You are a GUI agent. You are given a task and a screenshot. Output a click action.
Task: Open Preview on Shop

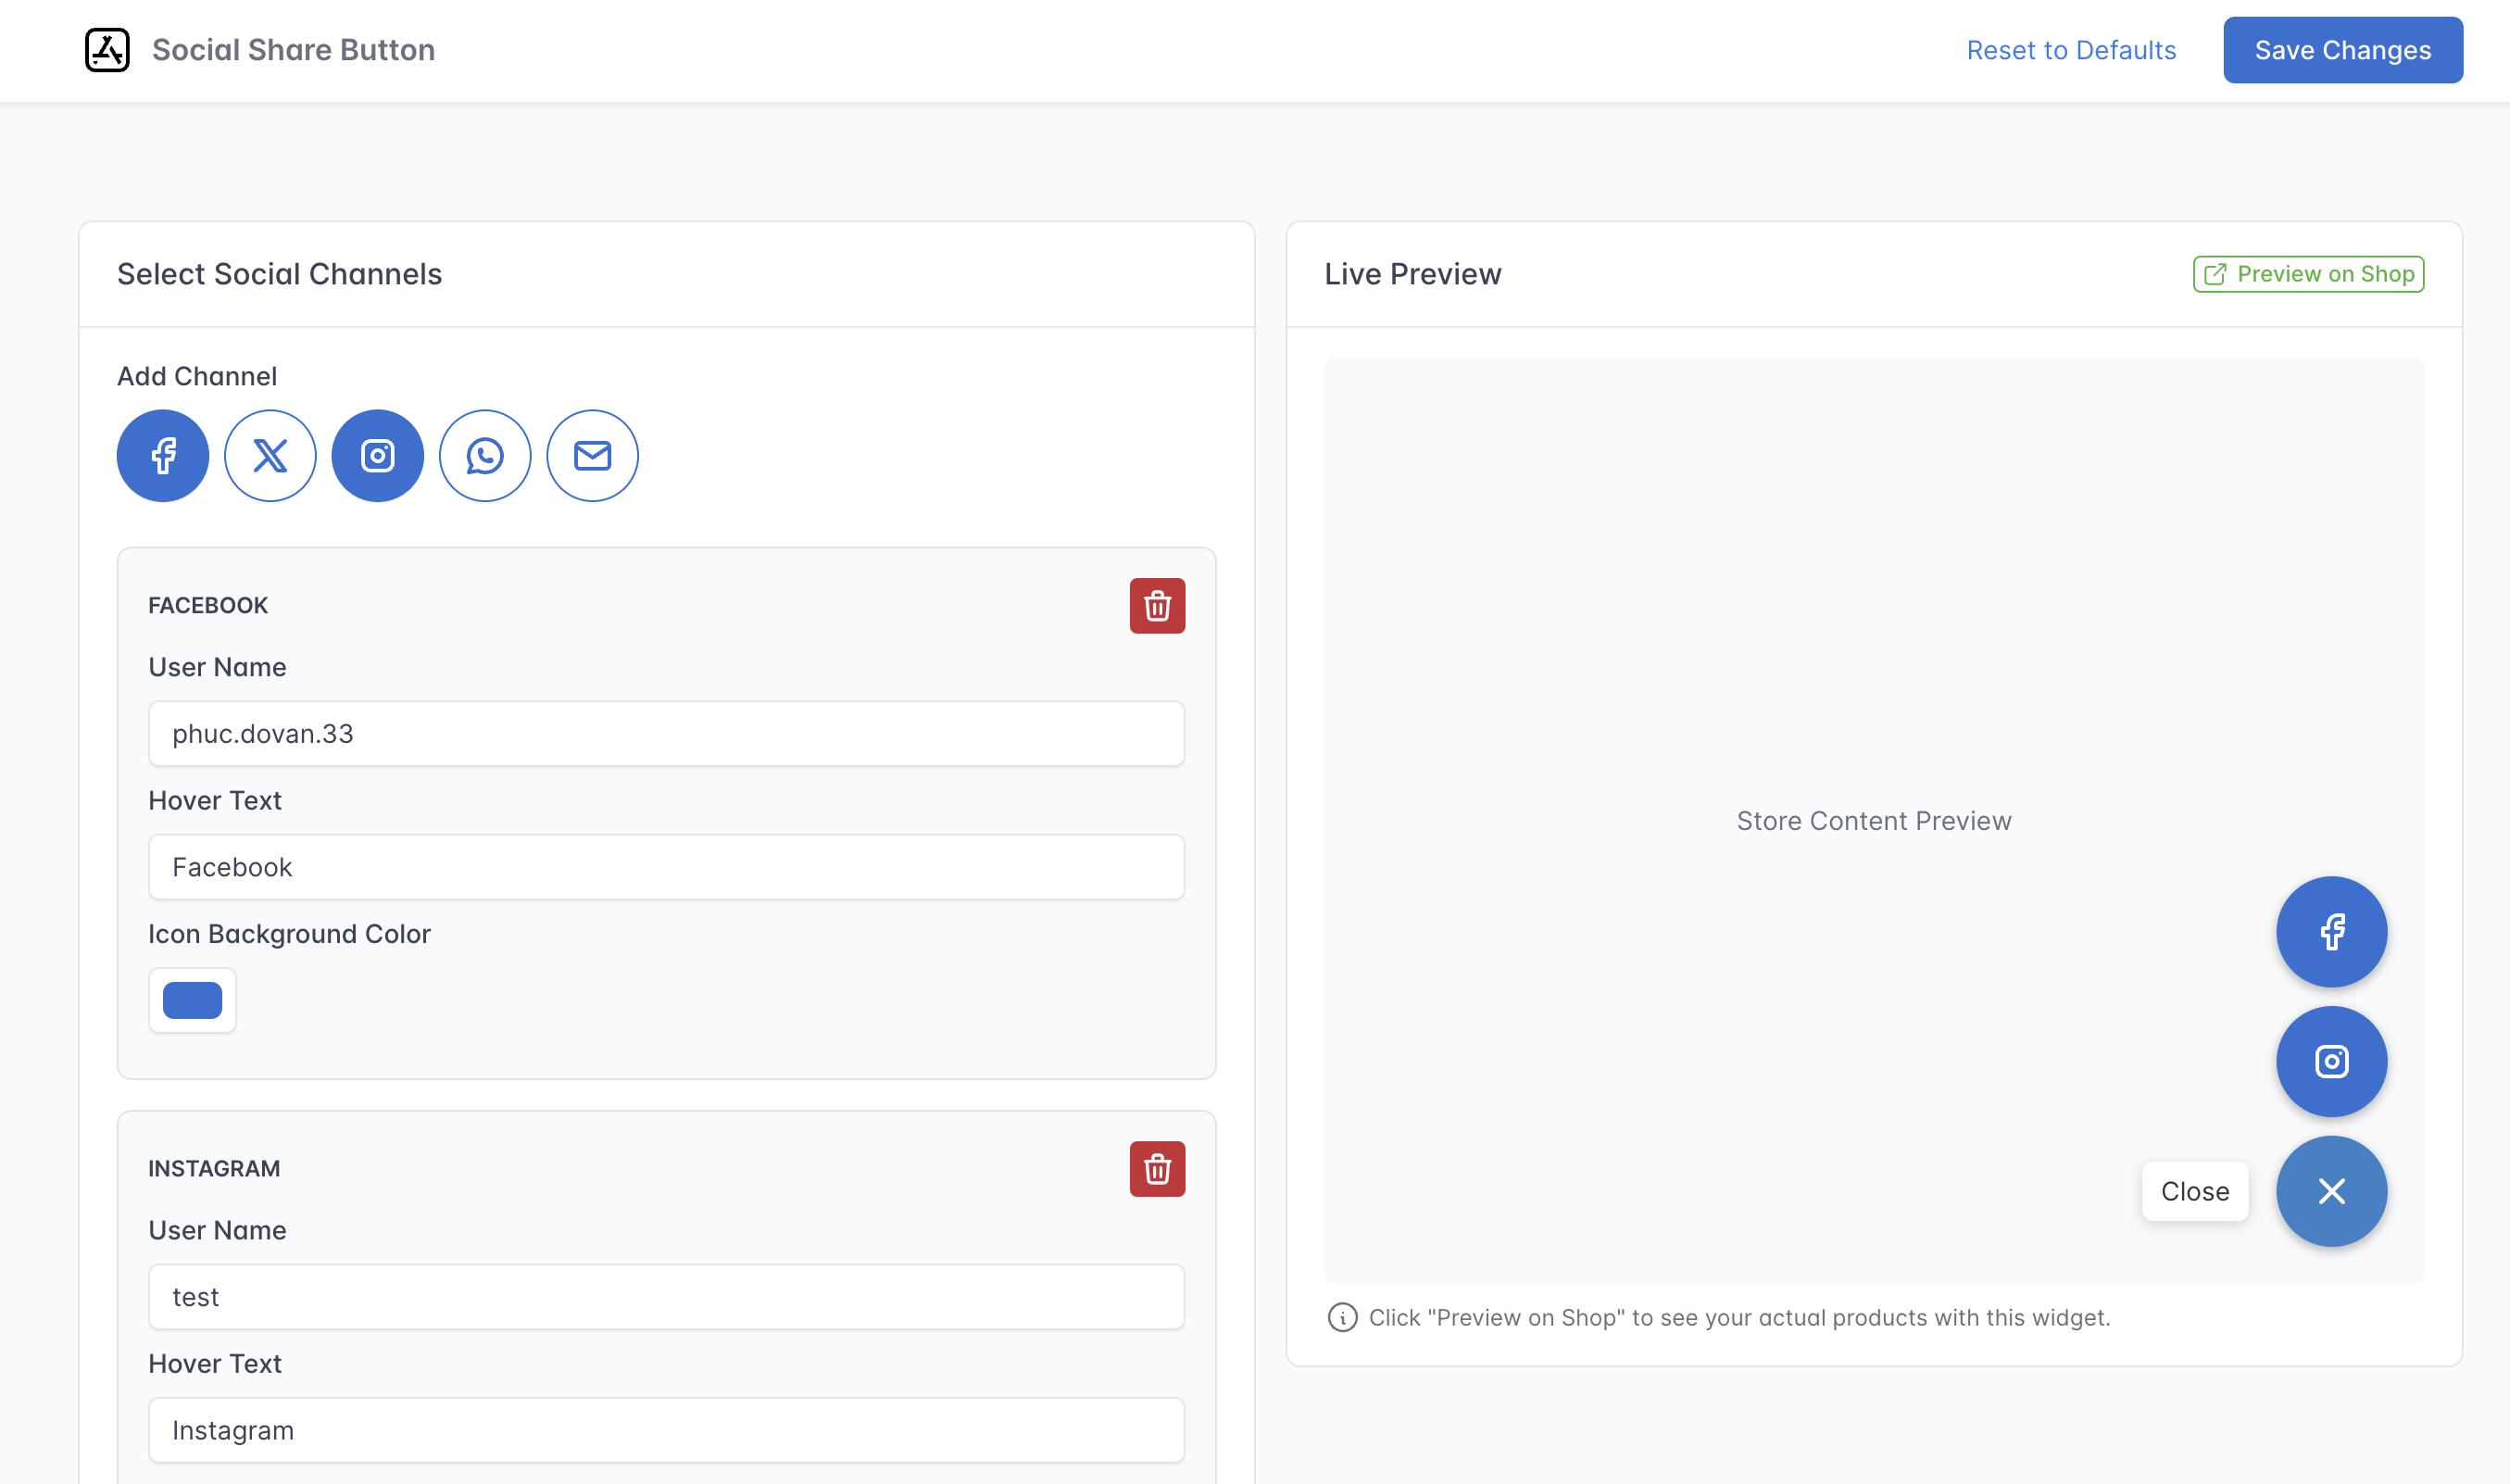pyautogui.click(x=2308, y=274)
